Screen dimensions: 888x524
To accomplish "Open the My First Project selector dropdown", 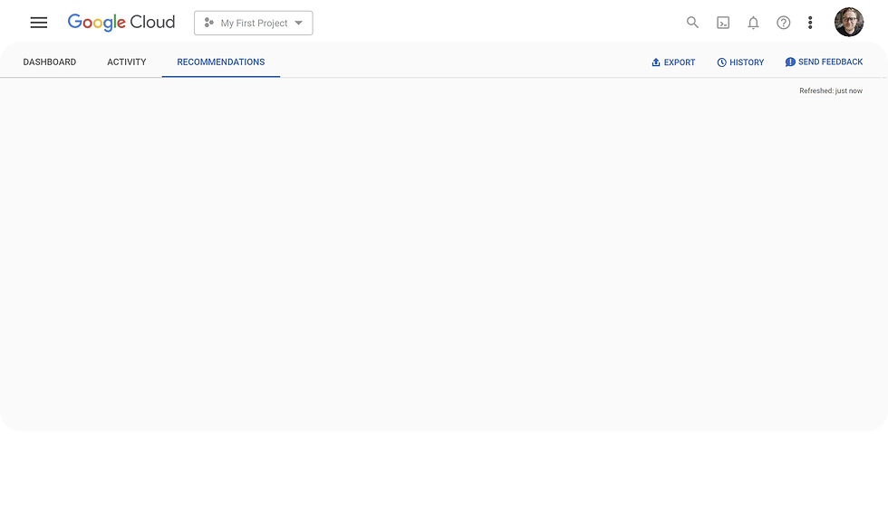I will [253, 24].
